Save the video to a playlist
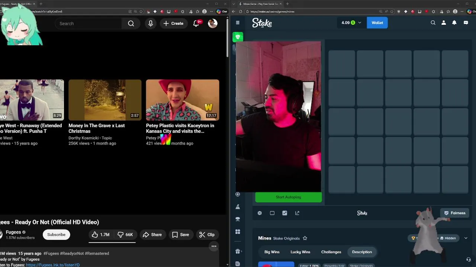Viewport: 476px width, 267px height. pyautogui.click(x=181, y=234)
